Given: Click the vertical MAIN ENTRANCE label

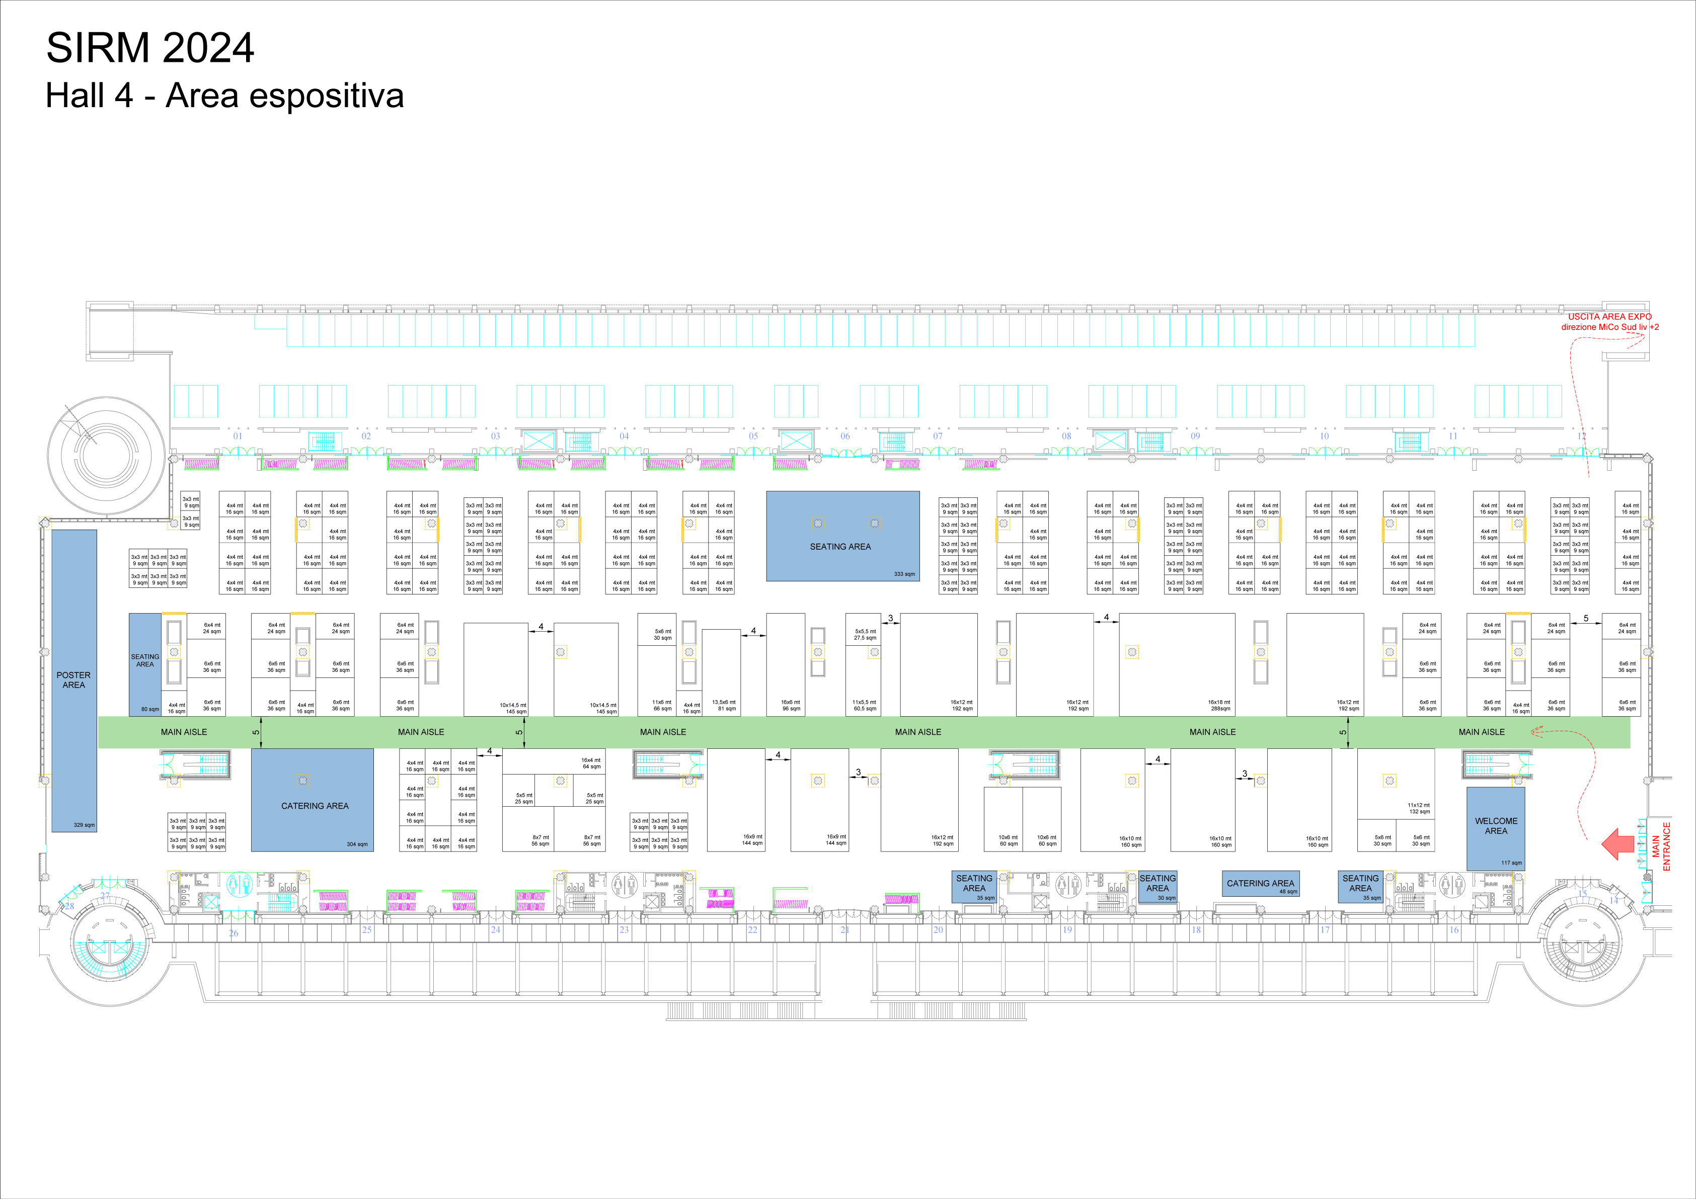Looking at the screenshot, I should 1661,846.
